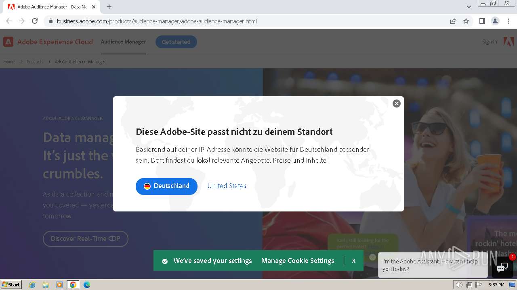Click the Chrome taskbar icon
The height and width of the screenshot is (290, 517).
pos(73,285)
